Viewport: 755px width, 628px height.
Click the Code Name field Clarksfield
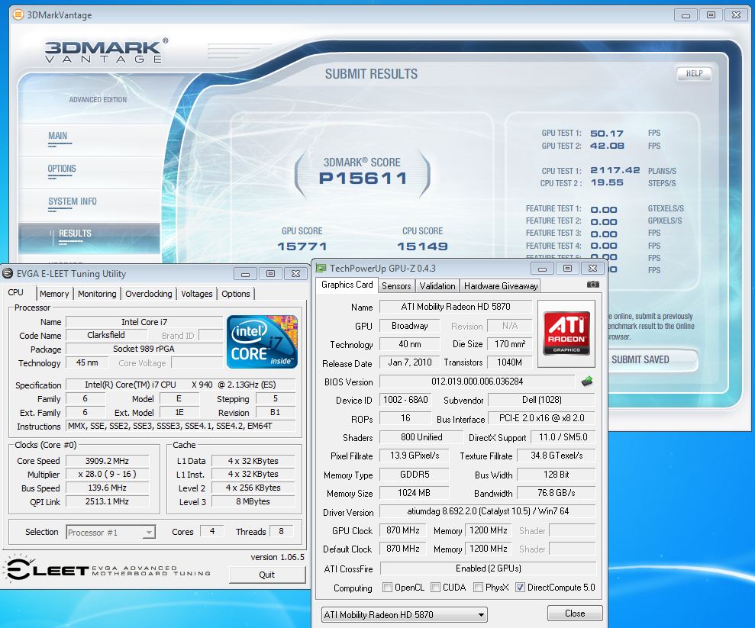(106, 335)
